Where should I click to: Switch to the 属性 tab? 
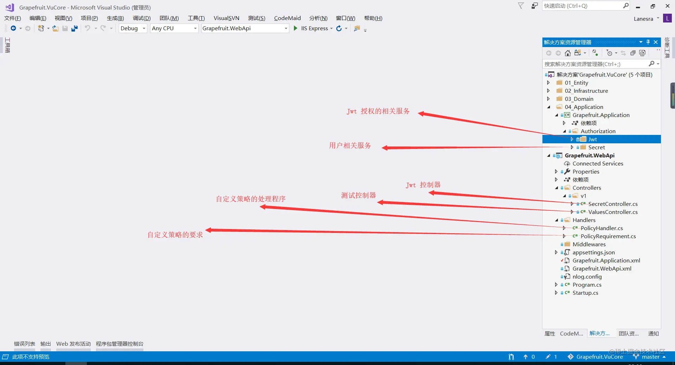[550, 334]
